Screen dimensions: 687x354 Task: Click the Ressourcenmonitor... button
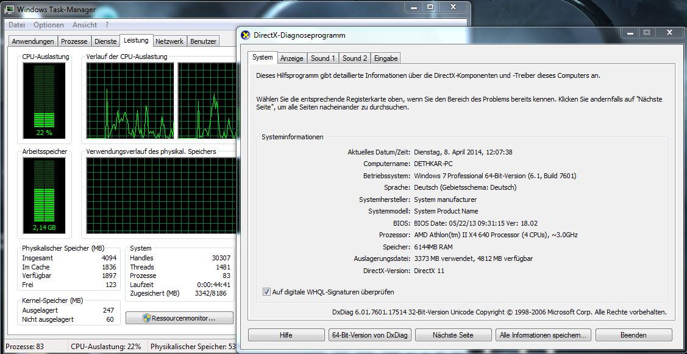coord(179,318)
